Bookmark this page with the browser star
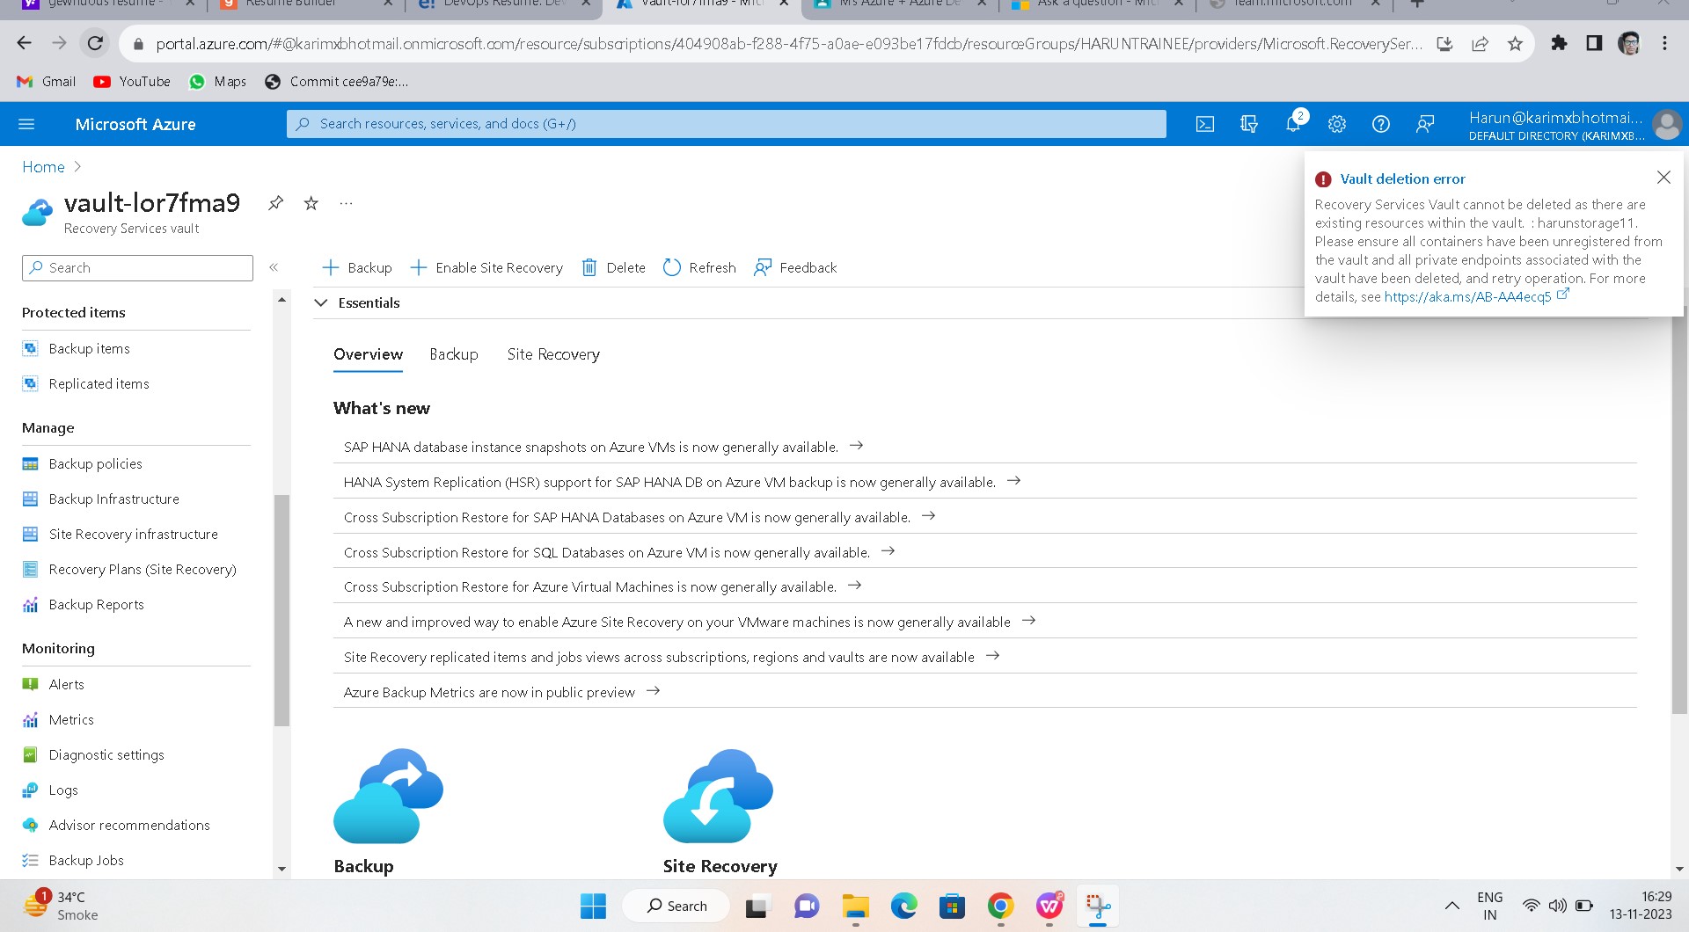 pyautogui.click(x=1515, y=43)
